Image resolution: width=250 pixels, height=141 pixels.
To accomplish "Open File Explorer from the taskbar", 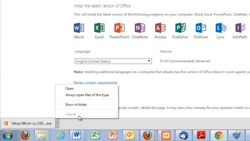I will coord(42,136).
